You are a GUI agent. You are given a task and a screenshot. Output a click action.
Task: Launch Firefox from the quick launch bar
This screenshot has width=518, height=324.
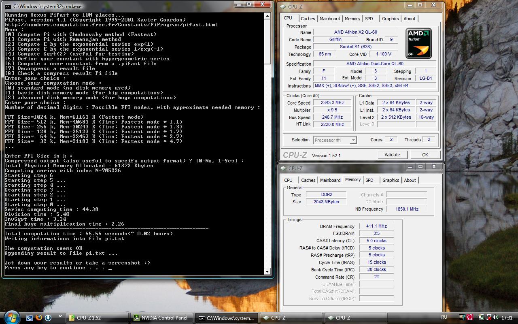pos(39,318)
